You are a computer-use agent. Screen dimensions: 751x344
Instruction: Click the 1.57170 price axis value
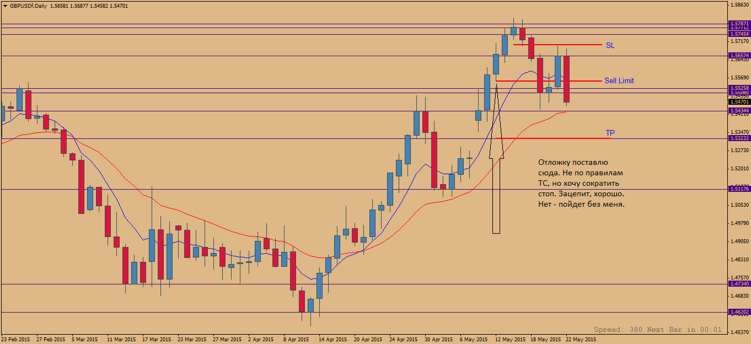click(x=739, y=41)
